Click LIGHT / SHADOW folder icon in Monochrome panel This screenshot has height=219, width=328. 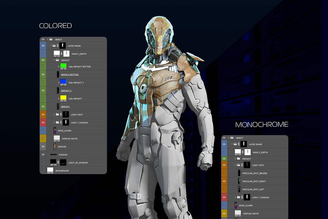click(238, 197)
